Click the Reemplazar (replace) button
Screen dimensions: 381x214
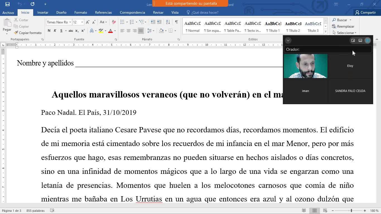click(x=343, y=26)
